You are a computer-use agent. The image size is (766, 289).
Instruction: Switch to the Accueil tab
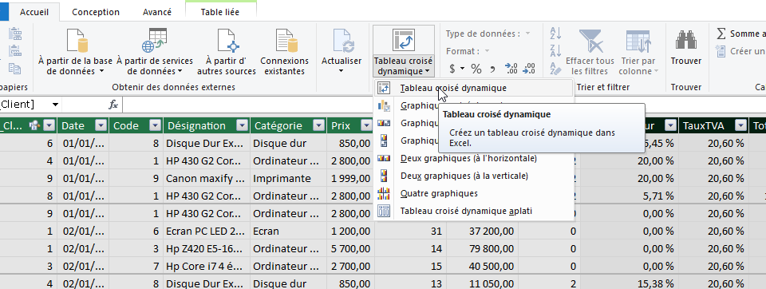click(x=34, y=12)
